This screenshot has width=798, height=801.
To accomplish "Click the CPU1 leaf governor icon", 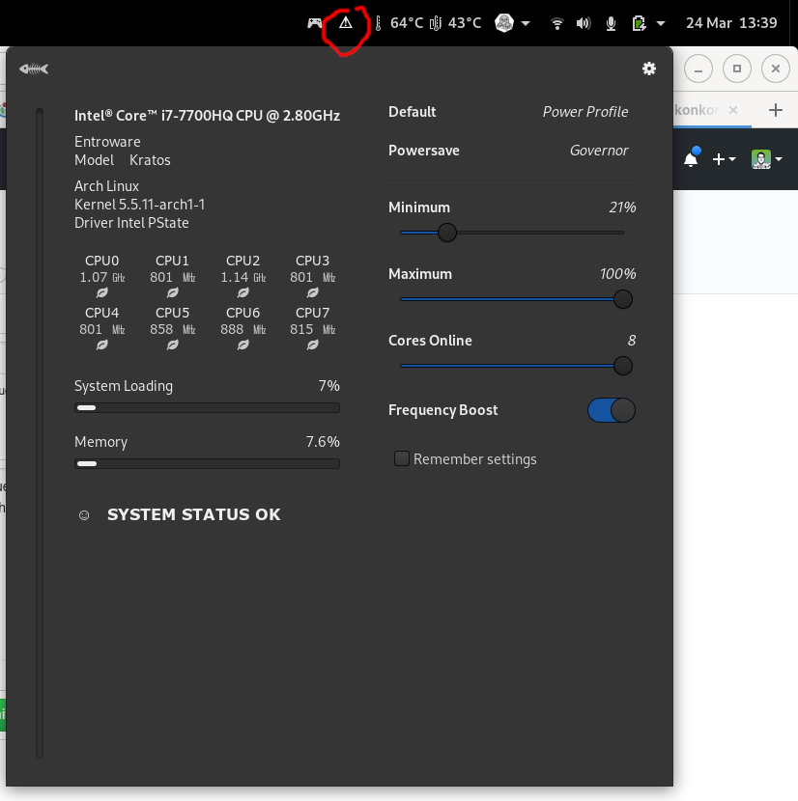I will click(172, 292).
